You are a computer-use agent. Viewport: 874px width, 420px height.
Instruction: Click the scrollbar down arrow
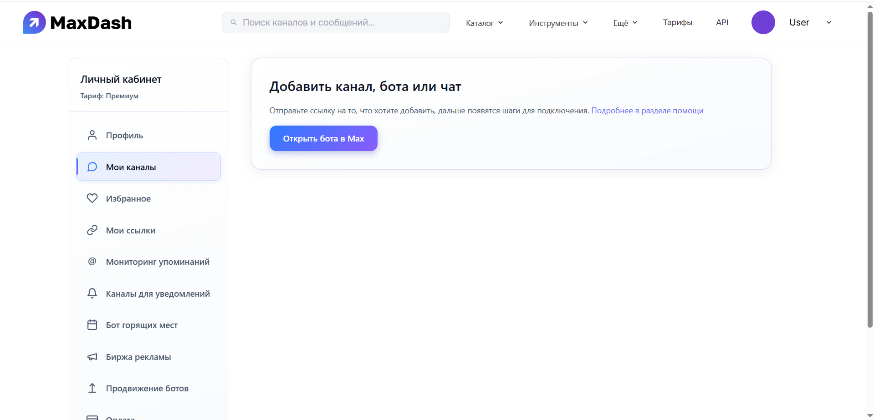870,416
